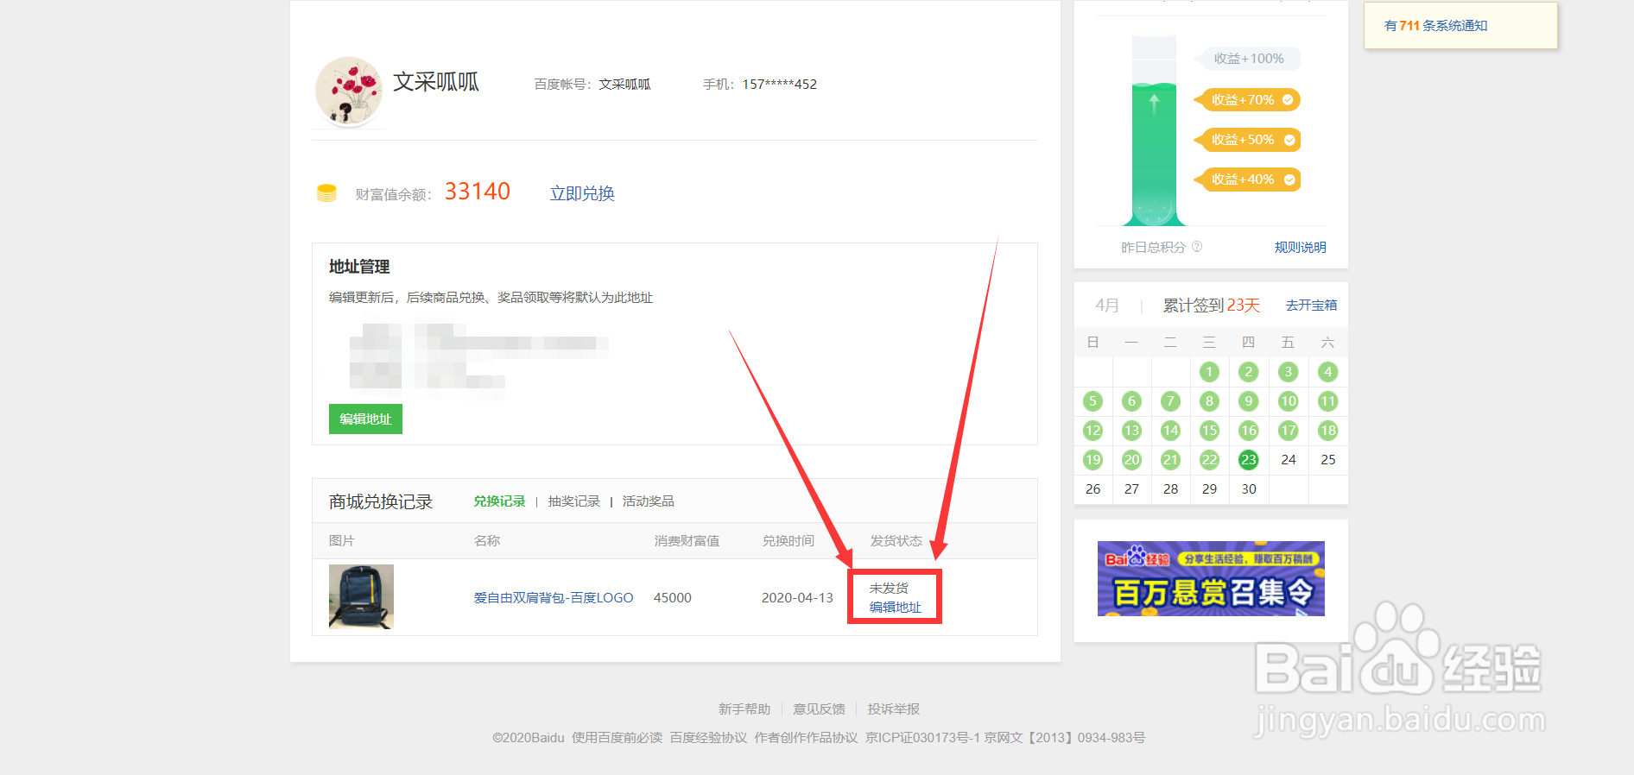Open the 百万悬赏召集令 banner ad
Viewport: 1634px width, 775px height.
point(1211,578)
